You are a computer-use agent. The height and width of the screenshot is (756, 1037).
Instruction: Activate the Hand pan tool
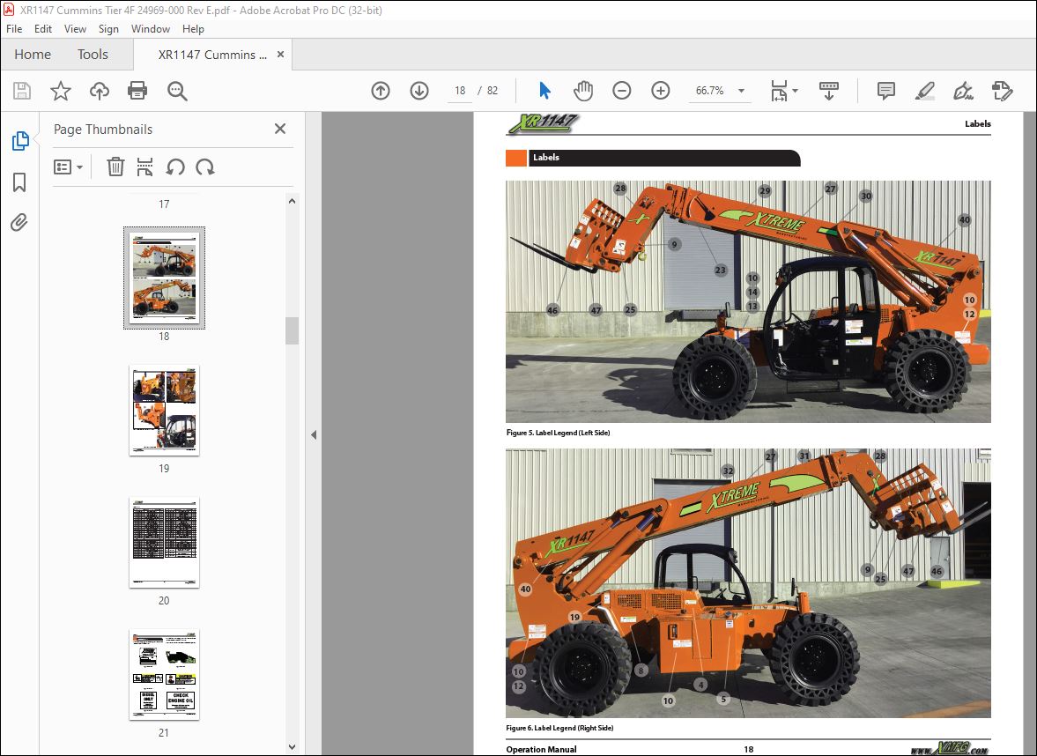(582, 91)
